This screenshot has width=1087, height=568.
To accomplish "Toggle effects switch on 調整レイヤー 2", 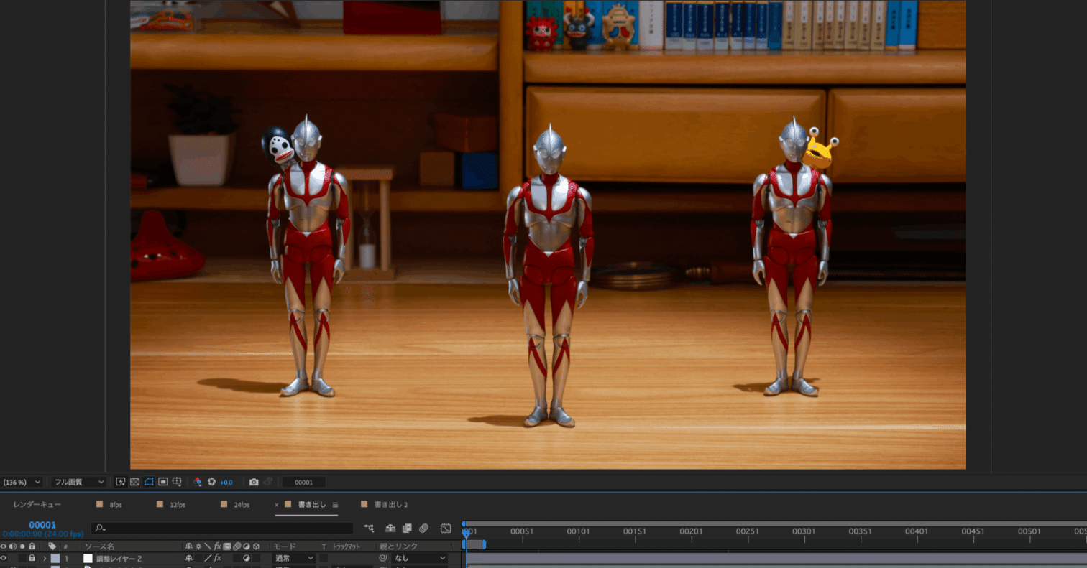I will pyautogui.click(x=218, y=558).
